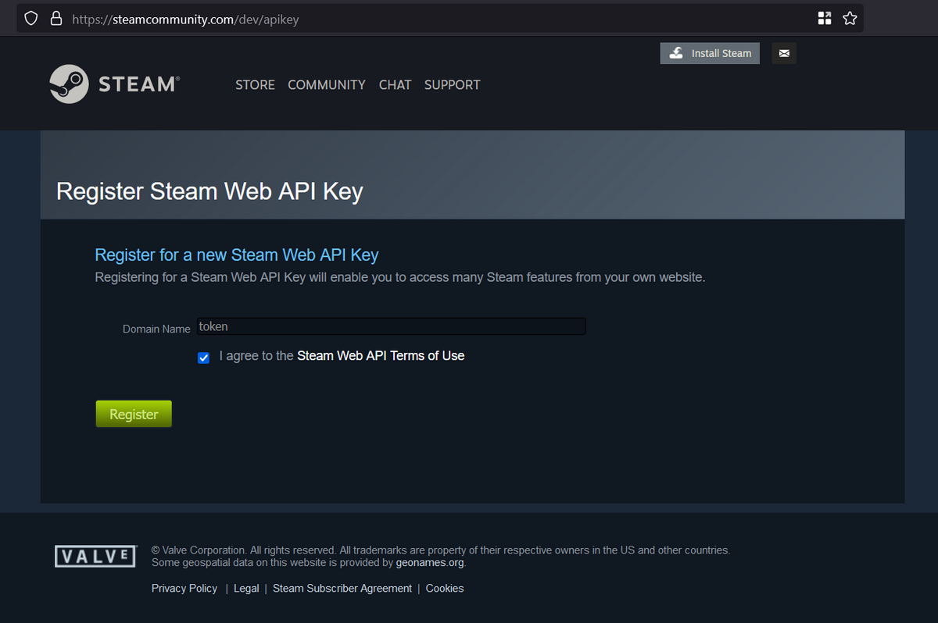Open the SUPPORT page
The height and width of the screenshot is (623, 938).
(x=452, y=84)
